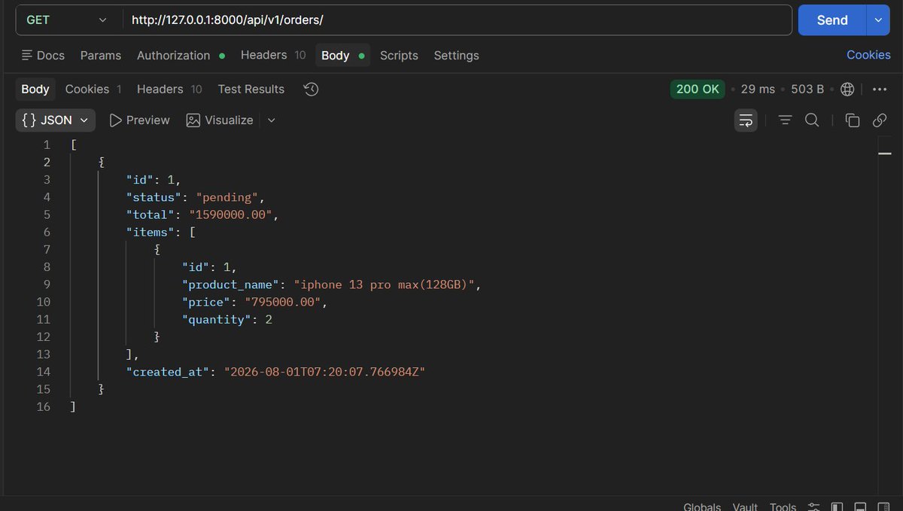903x511 pixels.
Task: Click the 200 OK status badge
Action: 698,89
